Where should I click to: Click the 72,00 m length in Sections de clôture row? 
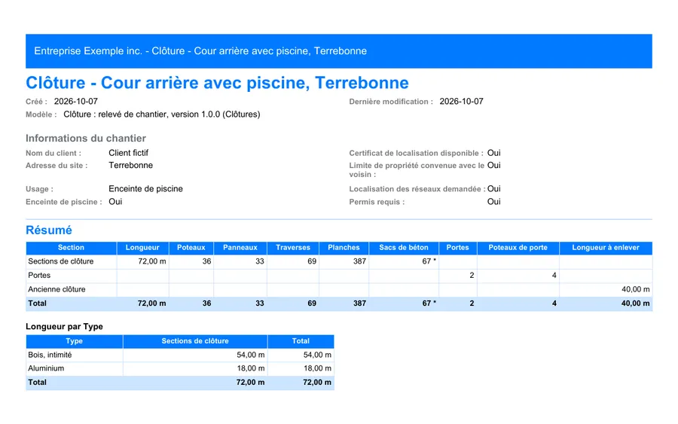pos(152,261)
